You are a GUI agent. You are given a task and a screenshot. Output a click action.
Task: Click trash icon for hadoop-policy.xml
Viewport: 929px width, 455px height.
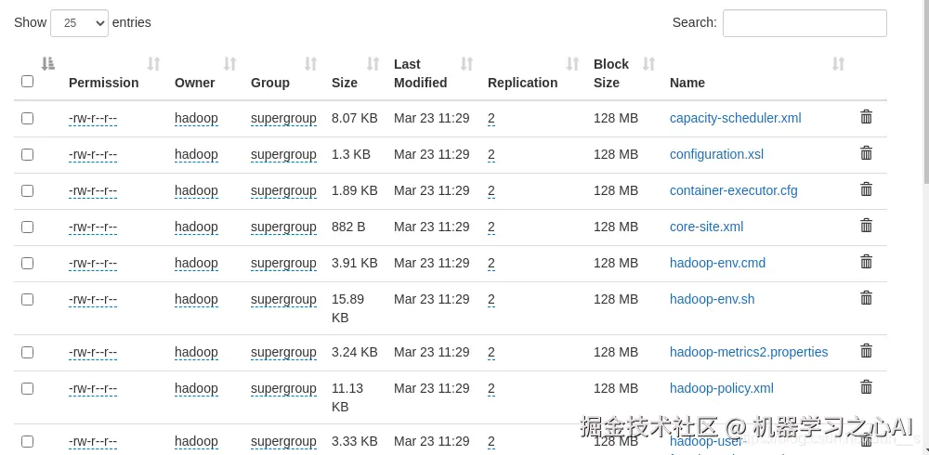point(866,387)
